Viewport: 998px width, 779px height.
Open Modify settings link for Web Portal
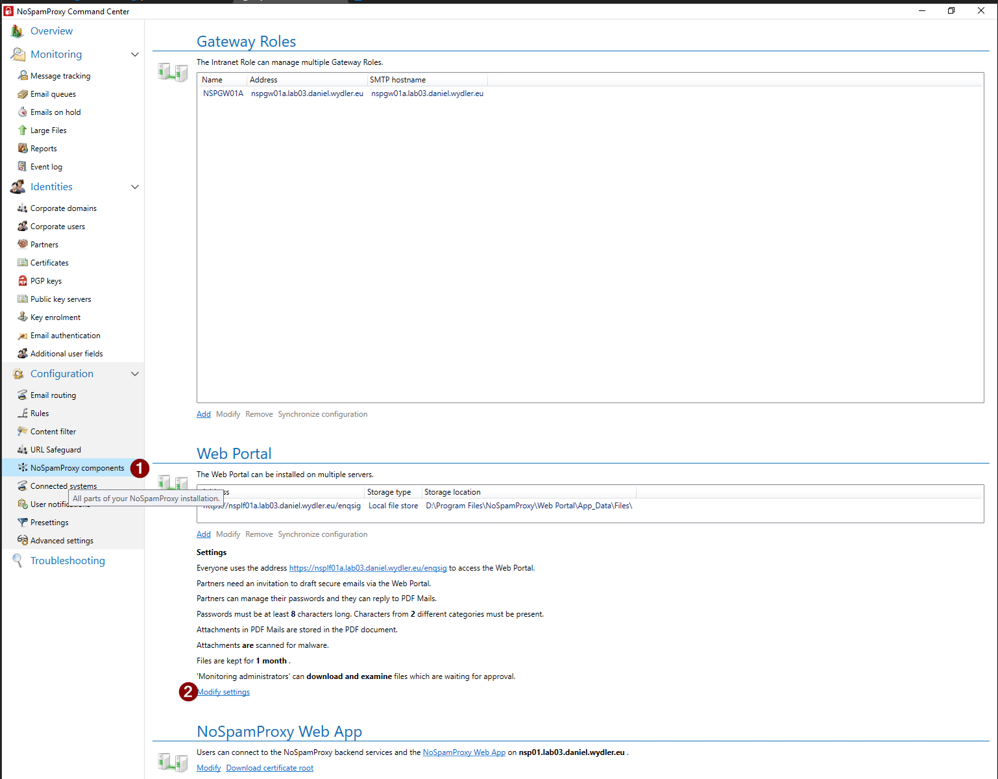pos(225,692)
